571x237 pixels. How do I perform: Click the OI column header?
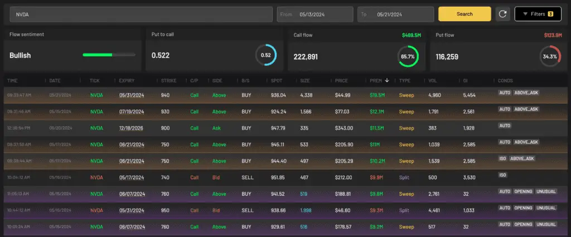coord(465,81)
